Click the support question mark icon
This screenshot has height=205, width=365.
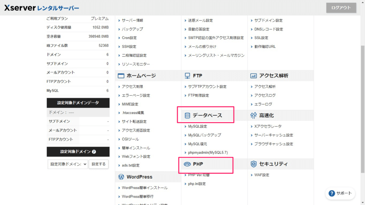click(332, 193)
